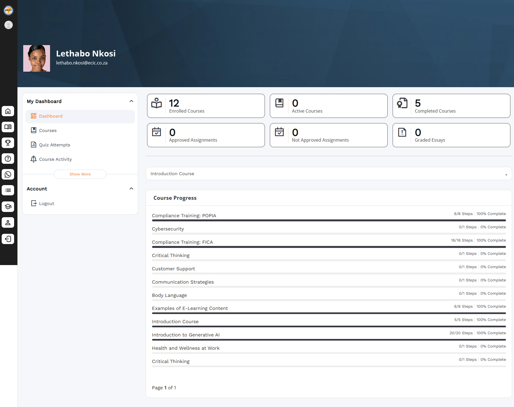This screenshot has width=514, height=407.
Task: Collapse the Account section chevron
Action: coord(131,189)
